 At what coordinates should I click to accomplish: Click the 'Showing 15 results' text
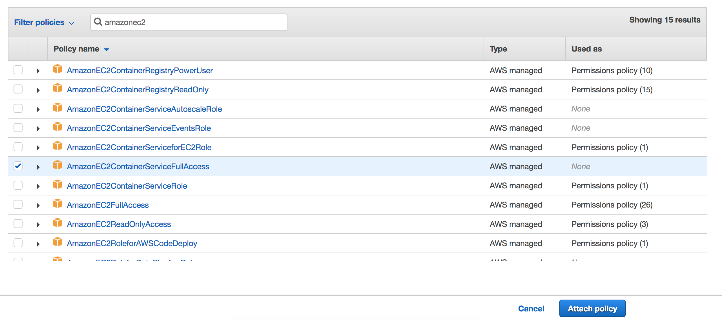tap(665, 20)
